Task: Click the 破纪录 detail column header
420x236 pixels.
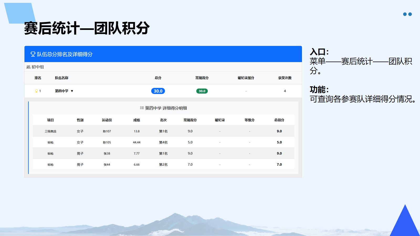Action: [x=220, y=120]
